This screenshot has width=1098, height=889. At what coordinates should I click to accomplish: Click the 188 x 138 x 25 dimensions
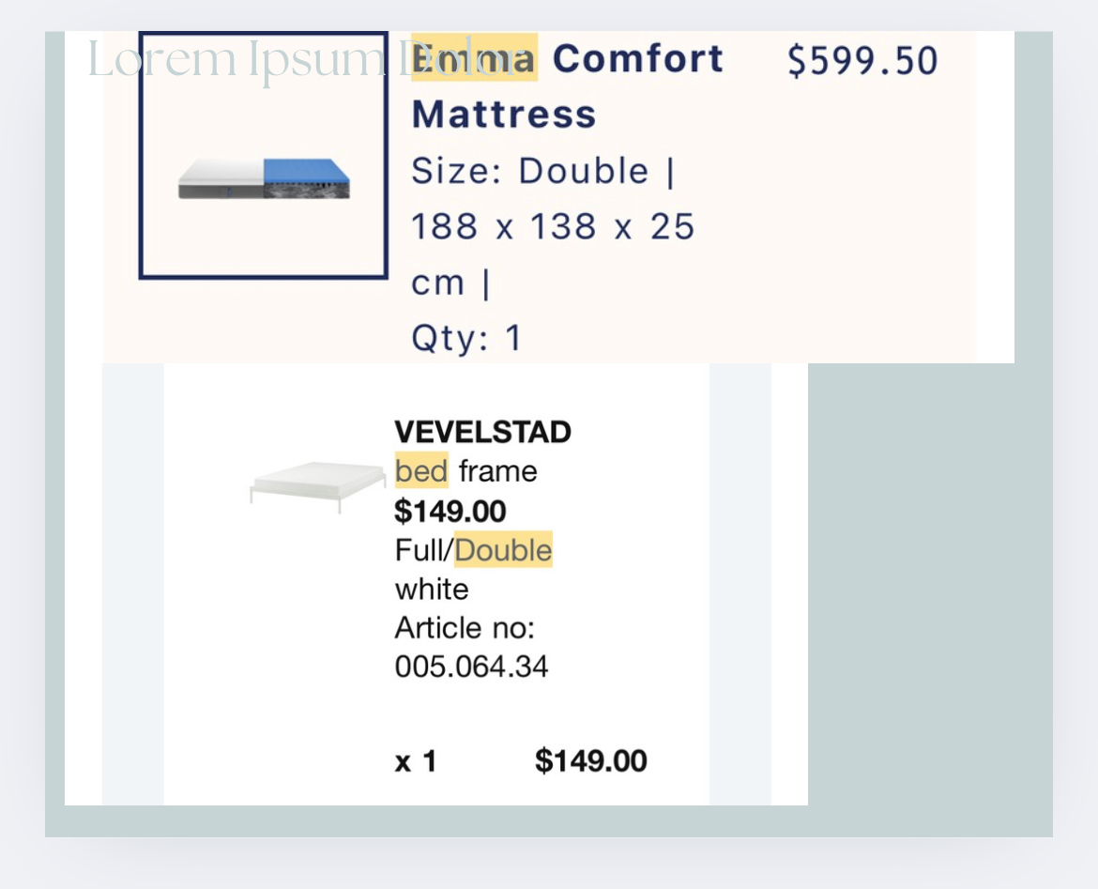point(553,226)
